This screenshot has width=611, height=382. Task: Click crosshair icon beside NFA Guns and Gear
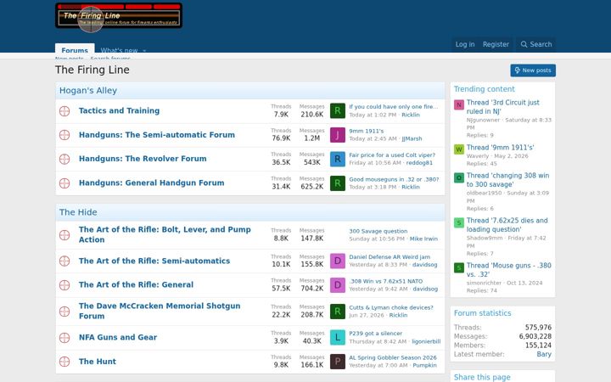[64, 338]
